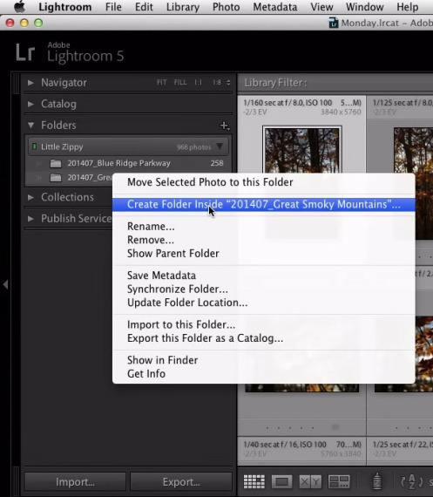
Task: Set Navigator zoom to FILL
Action: [x=180, y=83]
